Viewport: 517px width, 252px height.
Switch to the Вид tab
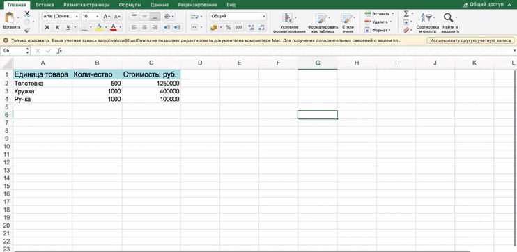tap(231, 5)
